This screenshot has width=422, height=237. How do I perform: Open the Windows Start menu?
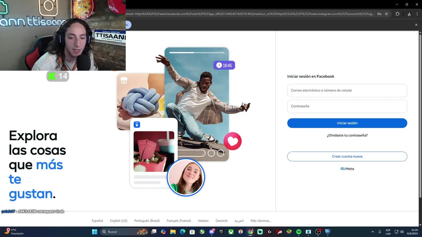click(x=94, y=232)
